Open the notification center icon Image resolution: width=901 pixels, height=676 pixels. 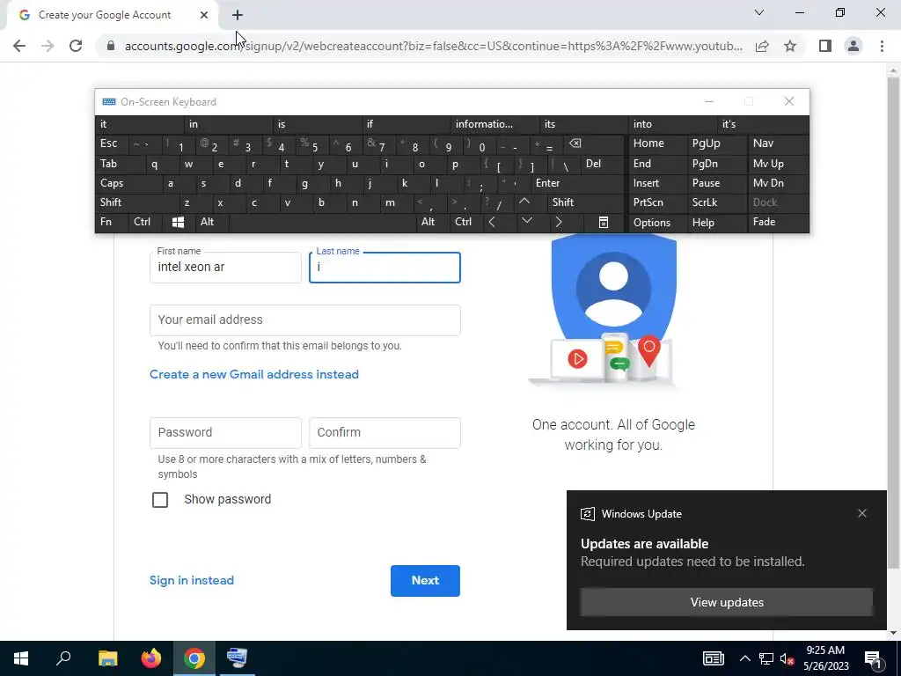(873, 658)
